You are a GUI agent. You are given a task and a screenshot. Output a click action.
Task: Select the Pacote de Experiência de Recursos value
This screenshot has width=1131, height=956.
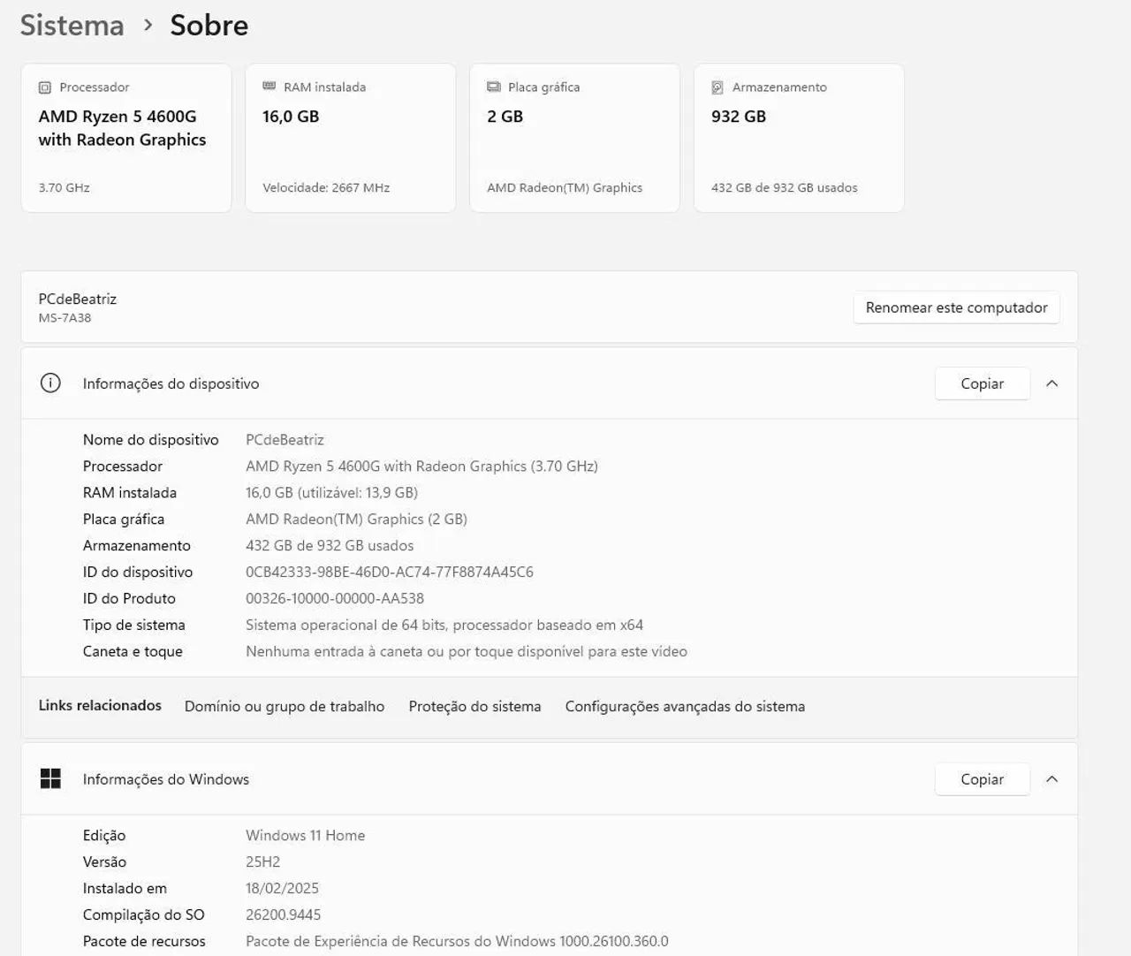(457, 942)
